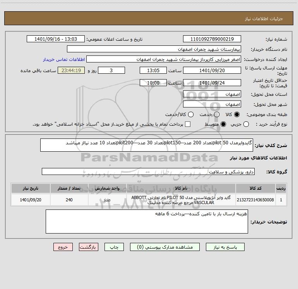Image resolution: width=298 pixels, height=289 pixels.
Task: Click the unit cell عدد
Action: [107, 200]
